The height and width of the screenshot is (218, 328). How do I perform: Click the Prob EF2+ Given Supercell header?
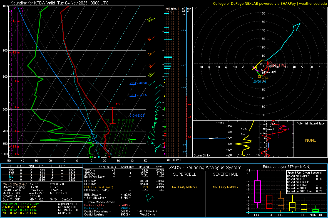coord(305,173)
